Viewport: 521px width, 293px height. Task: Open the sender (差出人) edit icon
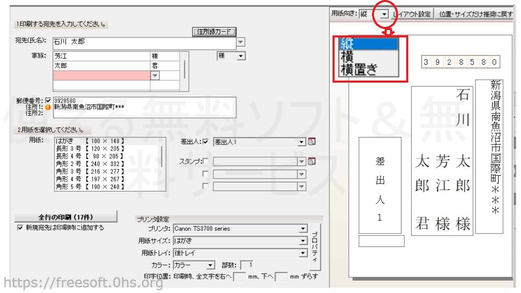pos(312,142)
